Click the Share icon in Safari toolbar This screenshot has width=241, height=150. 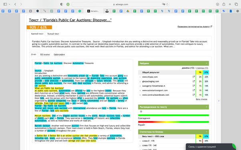[224, 4]
